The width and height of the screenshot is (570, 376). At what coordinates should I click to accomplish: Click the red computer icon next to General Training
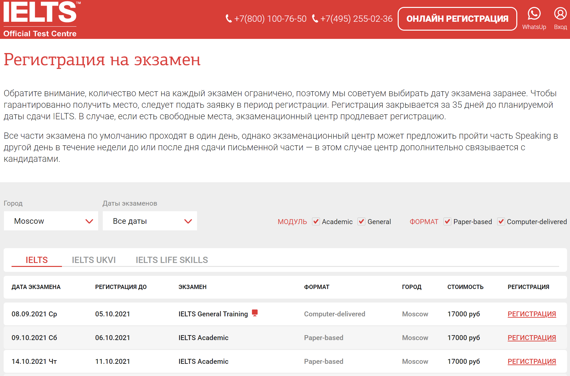(x=255, y=313)
